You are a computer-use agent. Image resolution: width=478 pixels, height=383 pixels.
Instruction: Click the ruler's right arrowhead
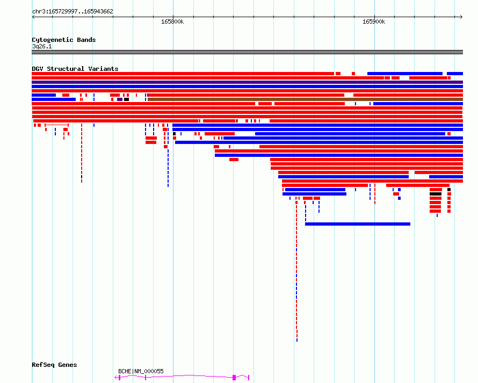pyautogui.click(x=461, y=17)
